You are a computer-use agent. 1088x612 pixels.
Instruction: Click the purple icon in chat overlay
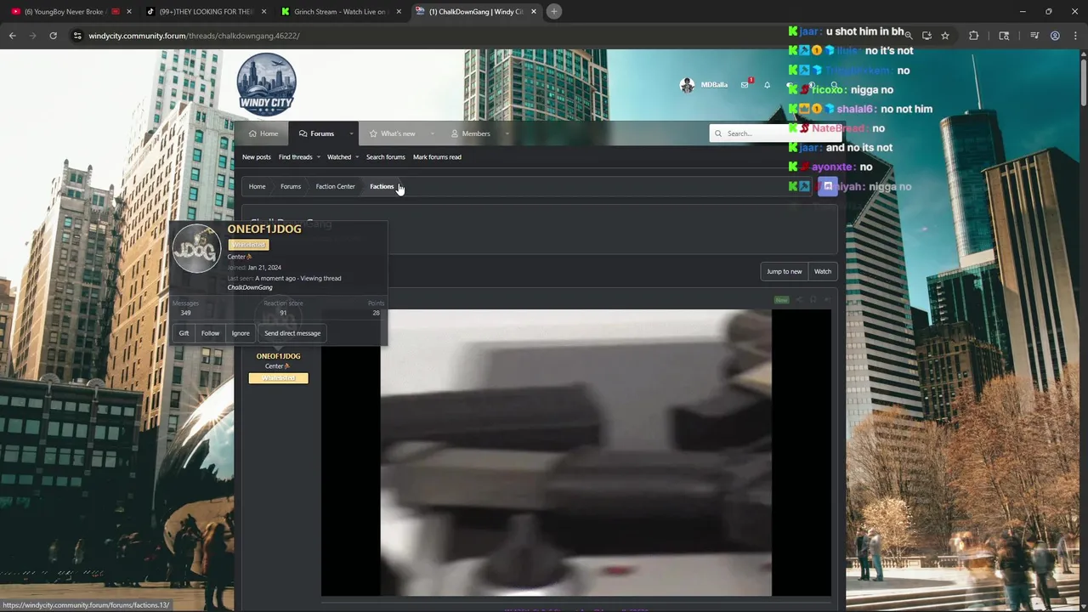coord(827,186)
